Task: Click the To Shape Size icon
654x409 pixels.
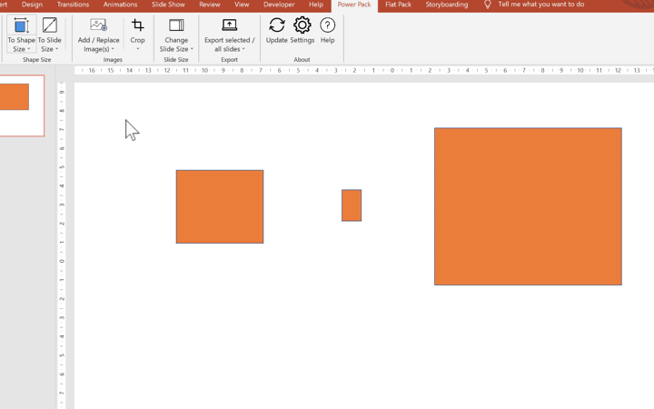Action: click(21, 25)
